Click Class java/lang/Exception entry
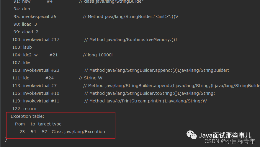The width and height of the screenshot is (260, 147). click(78, 132)
